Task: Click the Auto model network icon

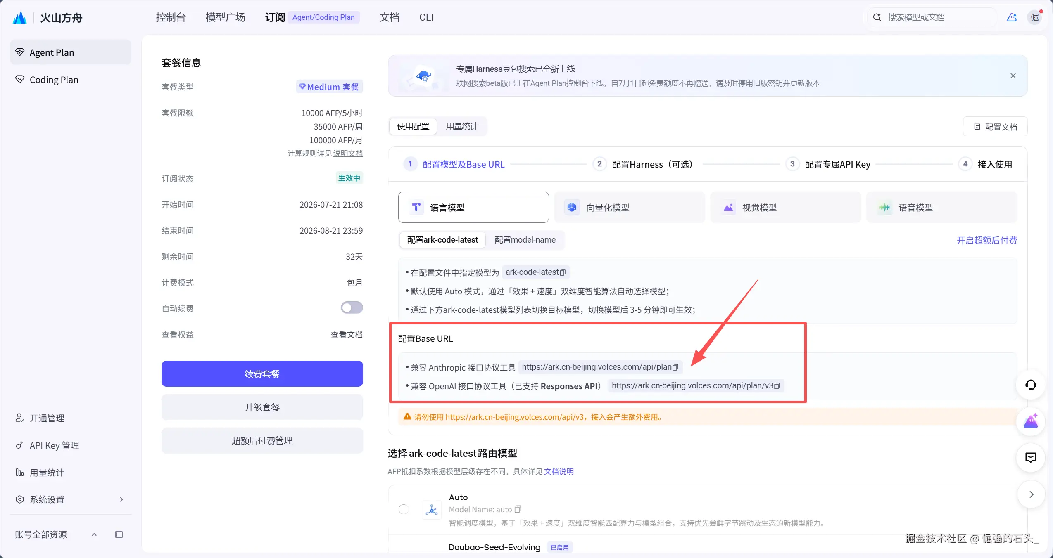Action: (x=432, y=510)
